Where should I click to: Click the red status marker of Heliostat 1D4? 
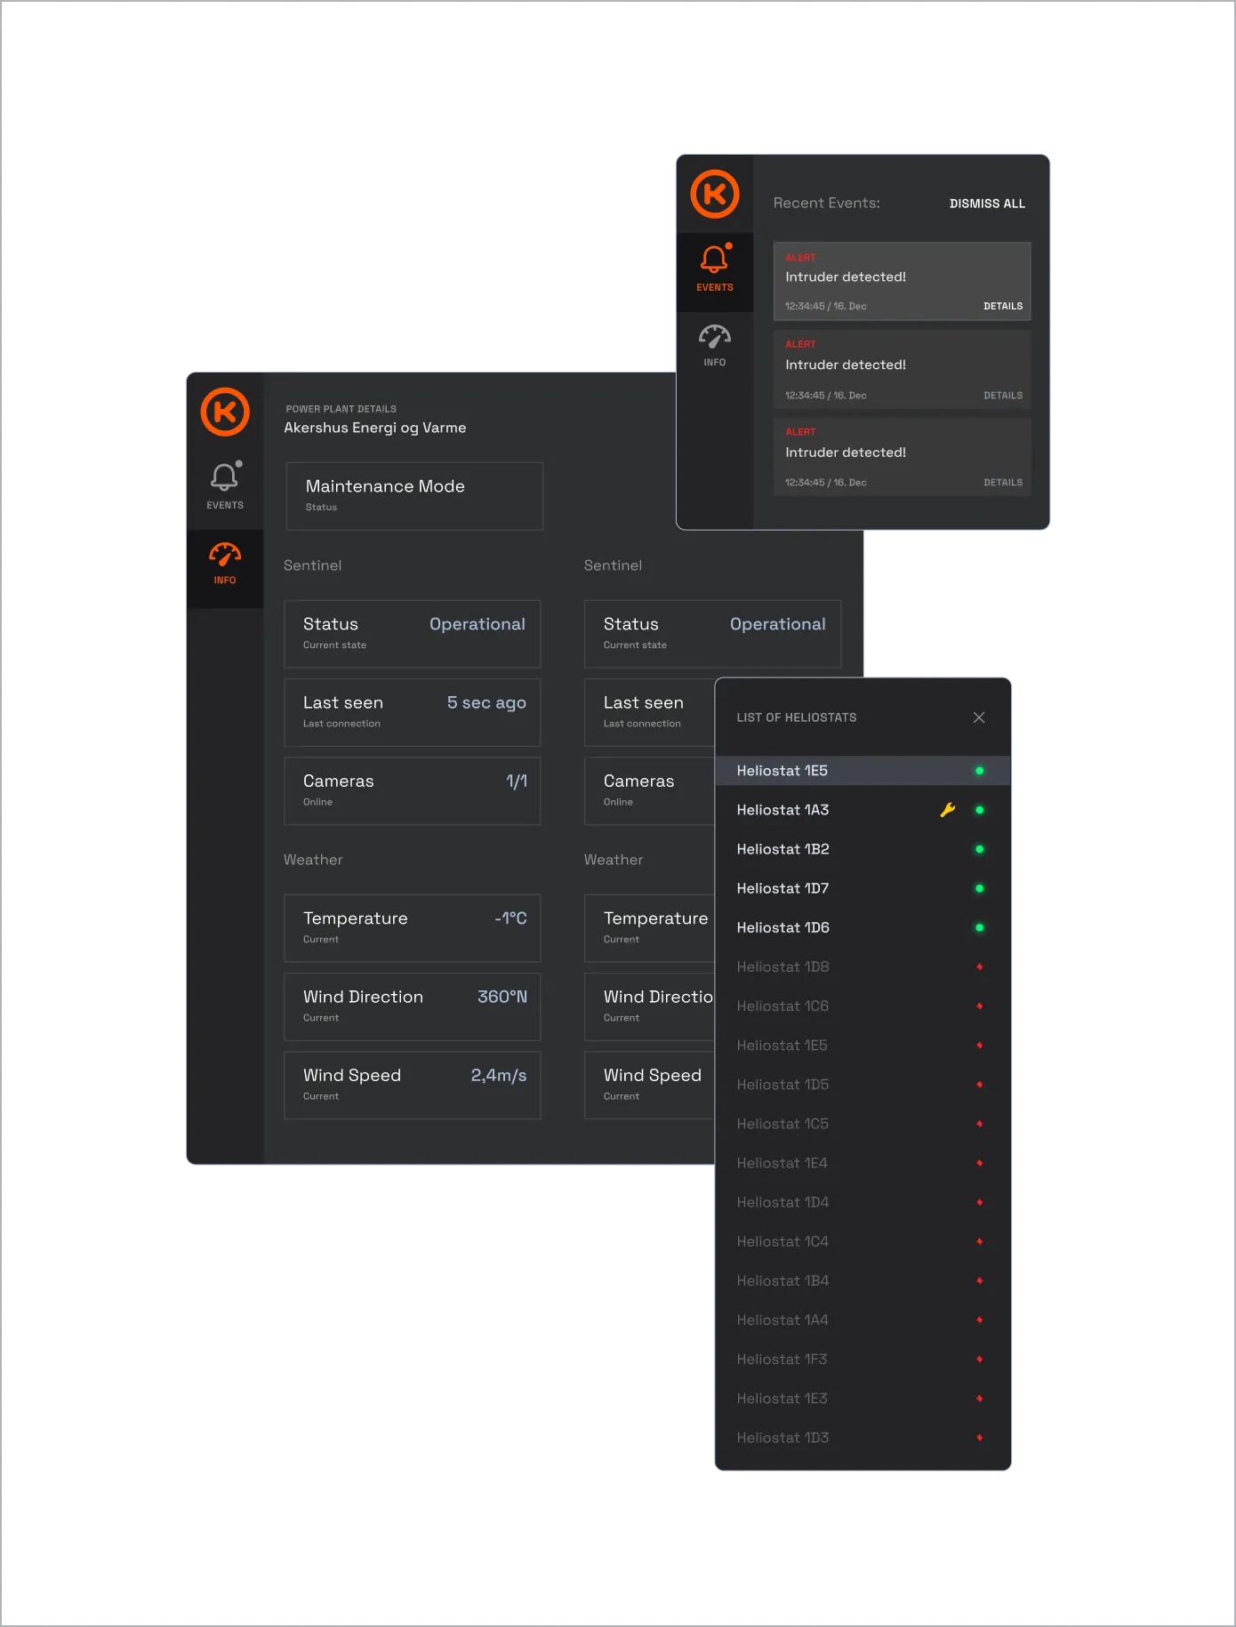click(980, 1202)
